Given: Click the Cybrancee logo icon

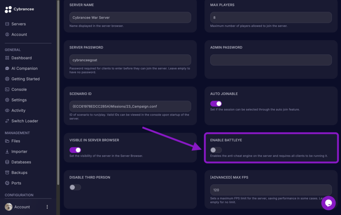Looking at the screenshot, I should (x=8, y=9).
